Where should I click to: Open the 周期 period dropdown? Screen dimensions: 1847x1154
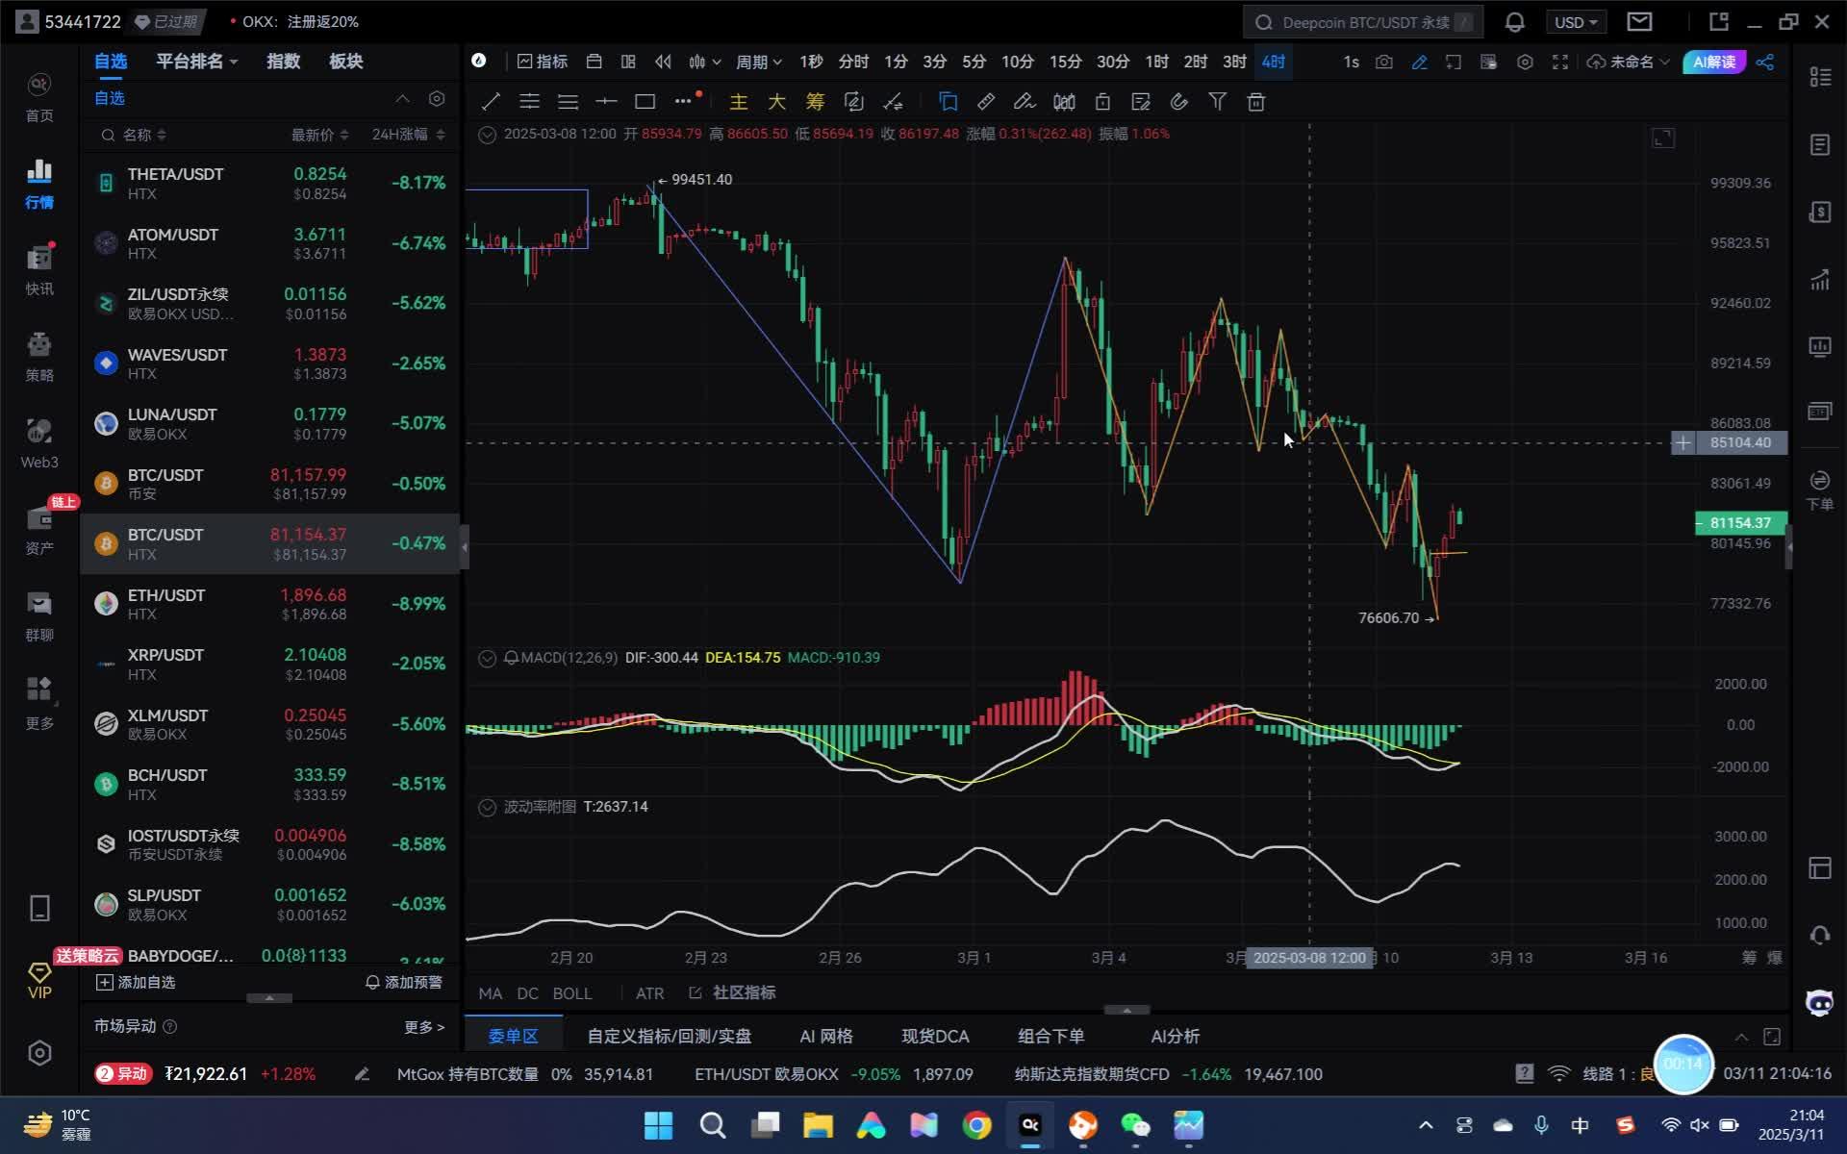[758, 62]
